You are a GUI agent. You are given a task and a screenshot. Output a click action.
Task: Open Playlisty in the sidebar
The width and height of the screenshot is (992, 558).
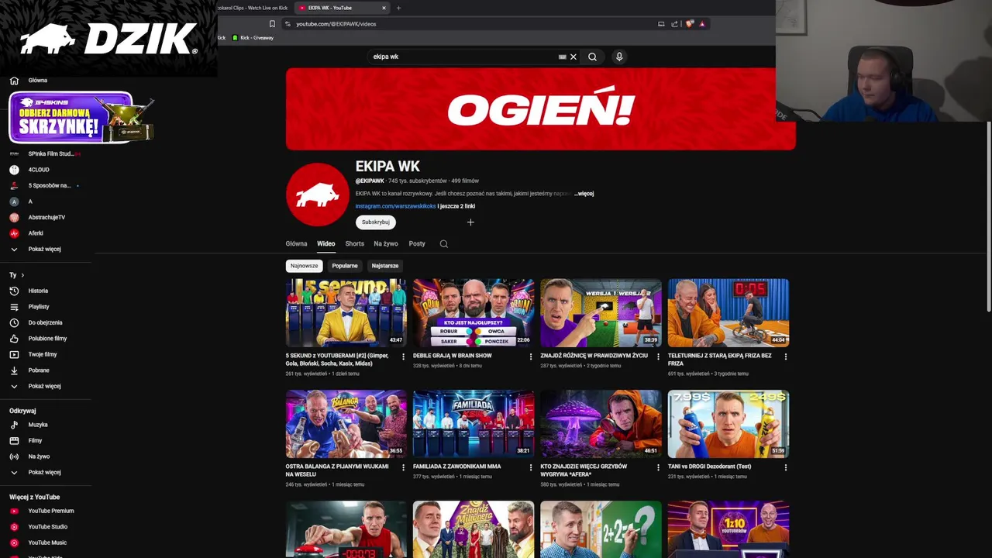pyautogui.click(x=38, y=307)
